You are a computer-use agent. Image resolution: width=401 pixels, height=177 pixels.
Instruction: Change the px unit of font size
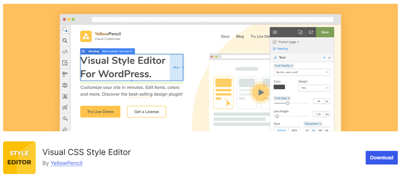pos(327,101)
